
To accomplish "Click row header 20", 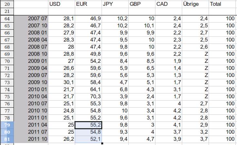I will tap(7, 4).
